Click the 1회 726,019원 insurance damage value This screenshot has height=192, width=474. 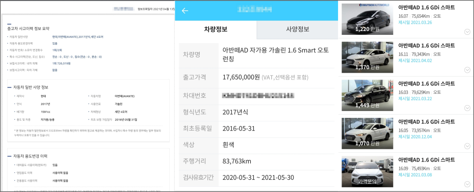(61, 63)
